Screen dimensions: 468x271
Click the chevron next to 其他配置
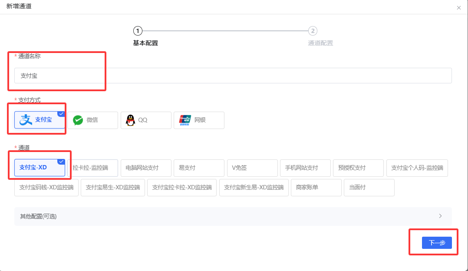coord(440,216)
